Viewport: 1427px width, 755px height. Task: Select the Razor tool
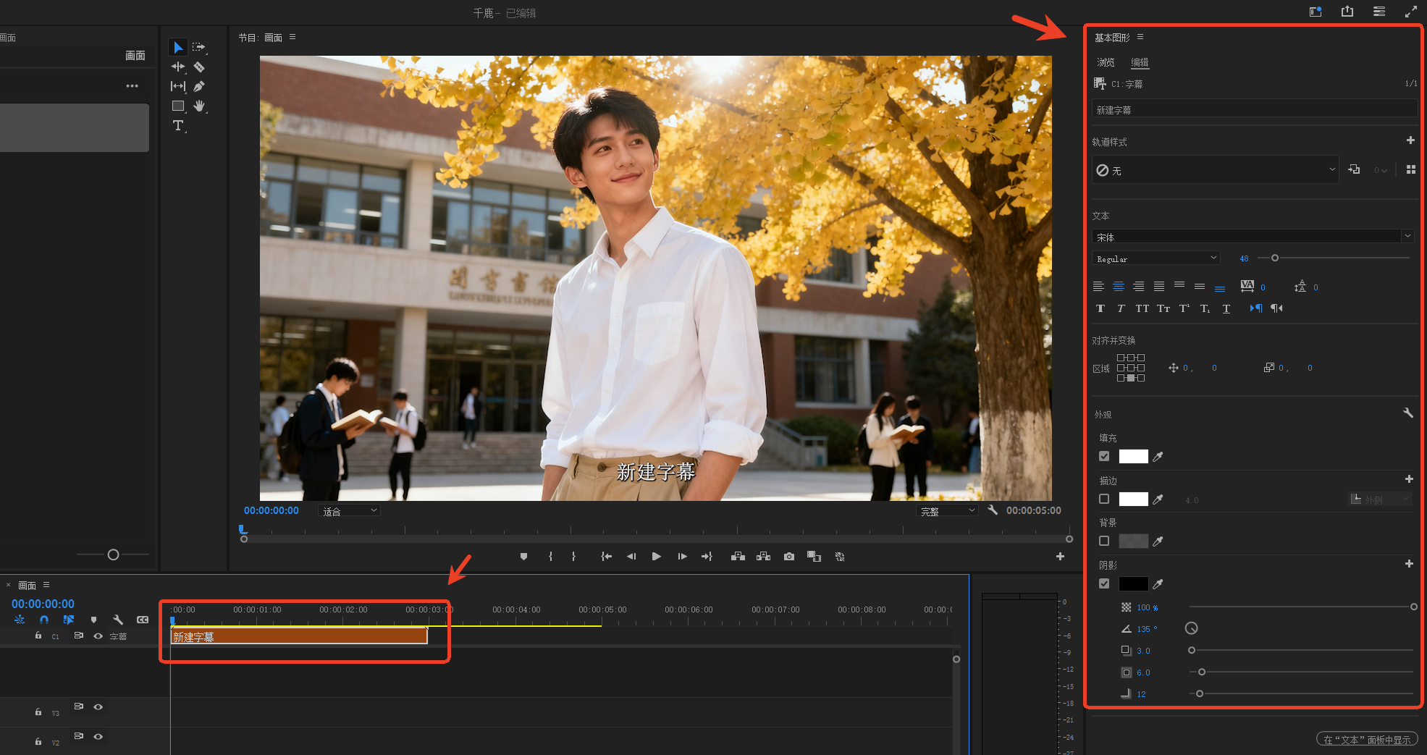click(x=199, y=67)
